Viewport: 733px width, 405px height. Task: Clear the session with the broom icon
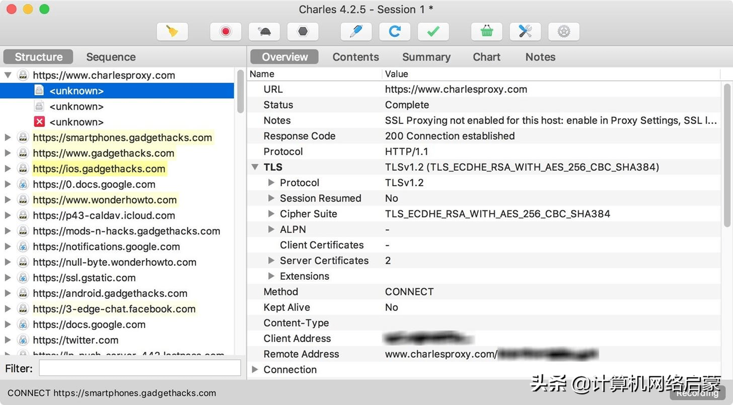172,32
